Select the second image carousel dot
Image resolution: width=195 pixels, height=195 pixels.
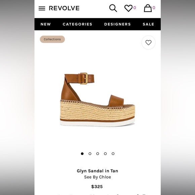90,154
